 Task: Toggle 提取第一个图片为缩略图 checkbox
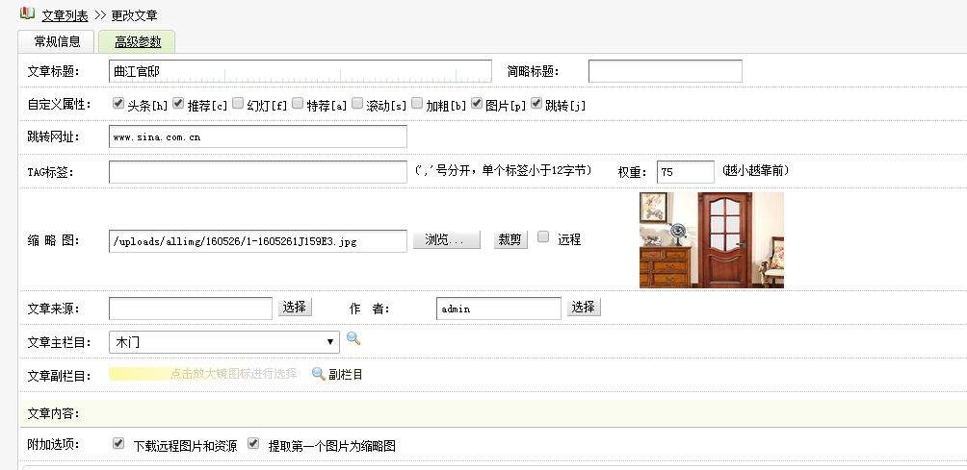[253, 443]
